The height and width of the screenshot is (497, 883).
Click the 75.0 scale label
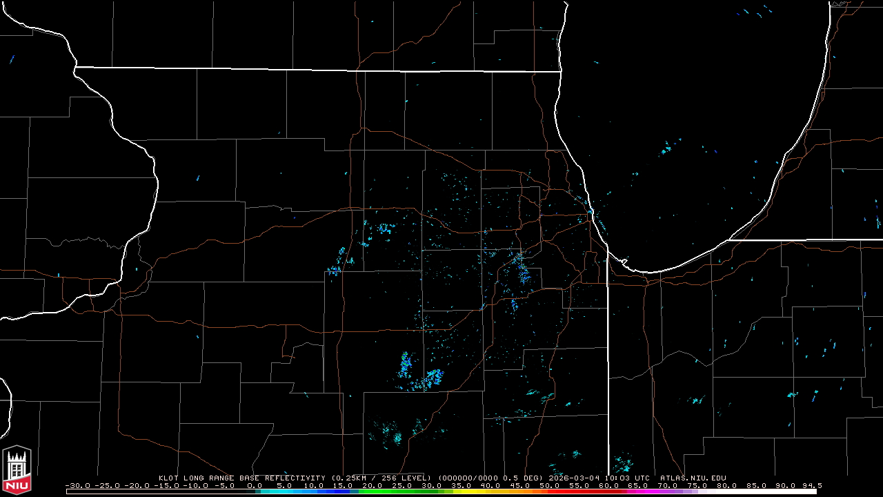coord(697,485)
